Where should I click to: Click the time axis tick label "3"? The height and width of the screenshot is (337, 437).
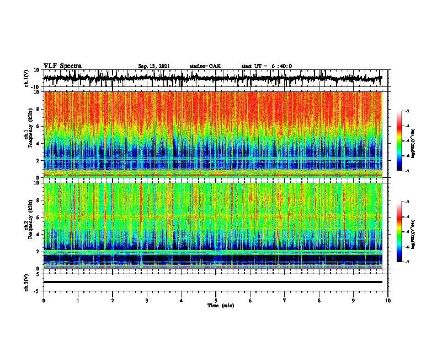(x=147, y=301)
